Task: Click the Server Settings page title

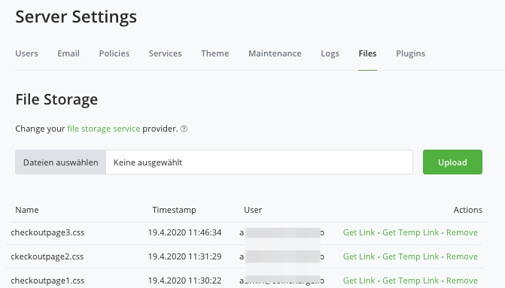Action: tap(76, 17)
